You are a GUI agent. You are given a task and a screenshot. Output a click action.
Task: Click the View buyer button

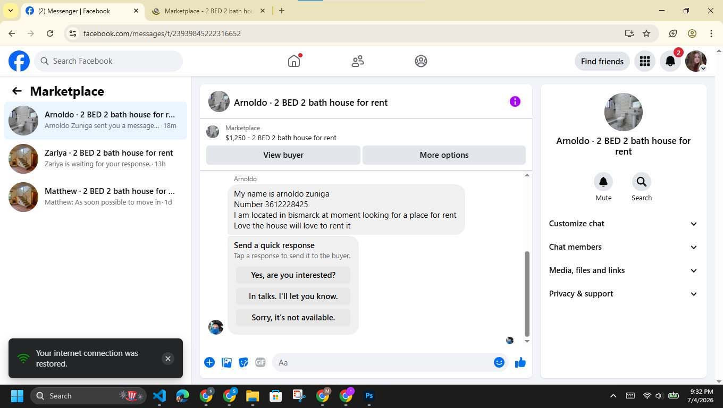point(283,155)
